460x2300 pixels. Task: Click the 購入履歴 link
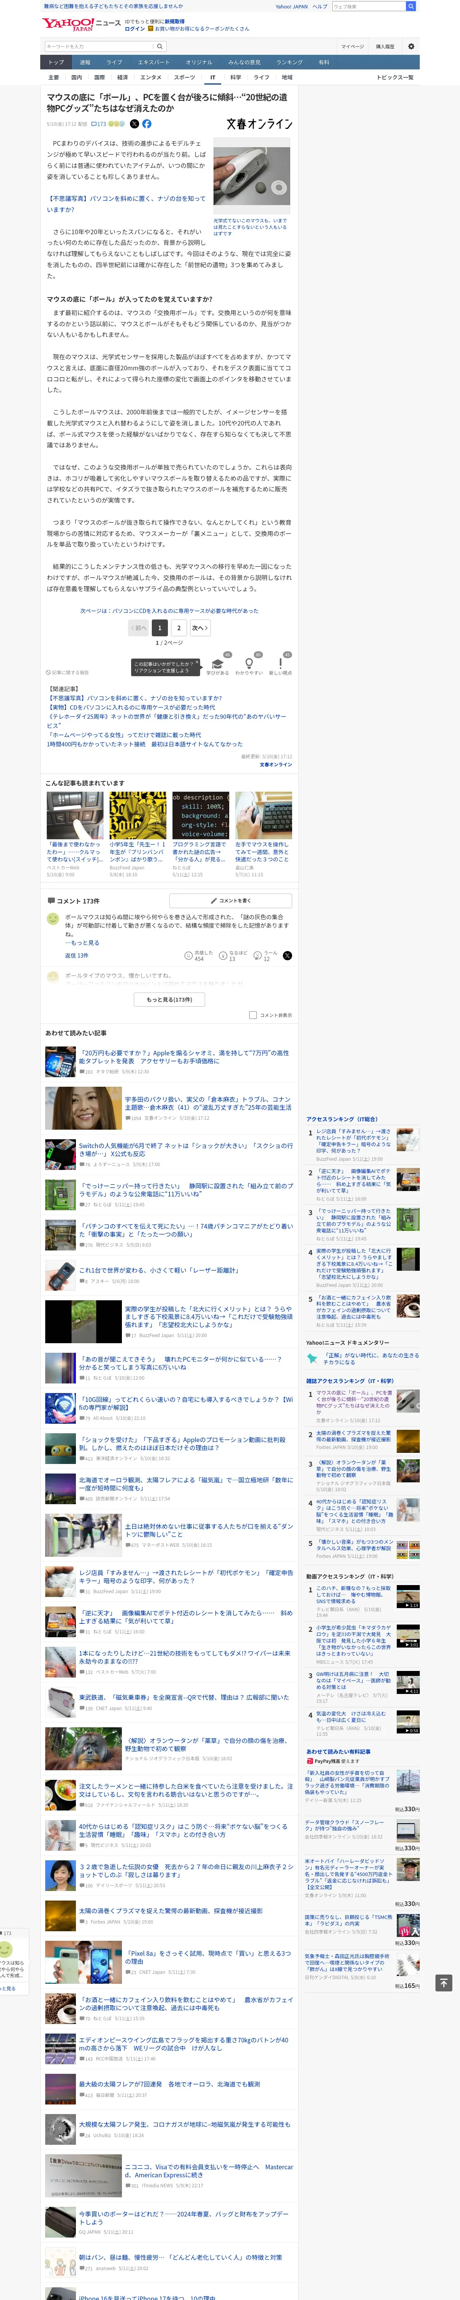pyautogui.click(x=385, y=46)
